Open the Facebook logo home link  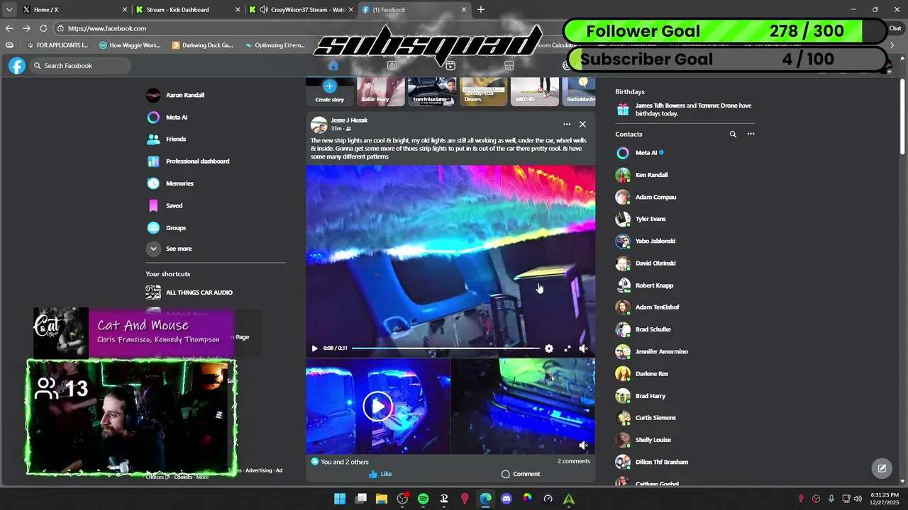[17, 66]
